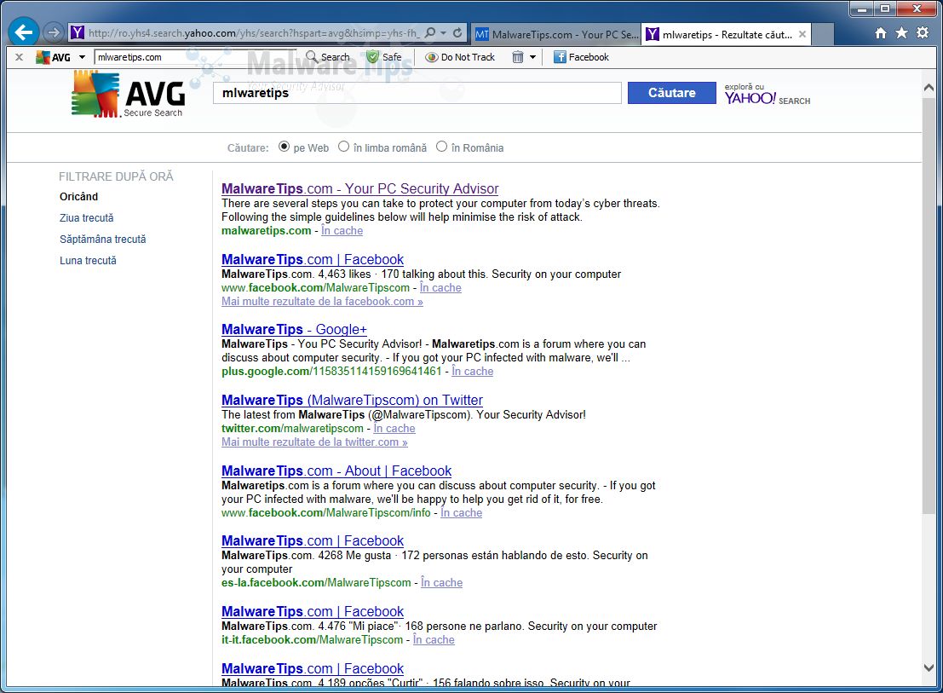
Task: Open the Facebook toolbar button
Action: (x=582, y=57)
